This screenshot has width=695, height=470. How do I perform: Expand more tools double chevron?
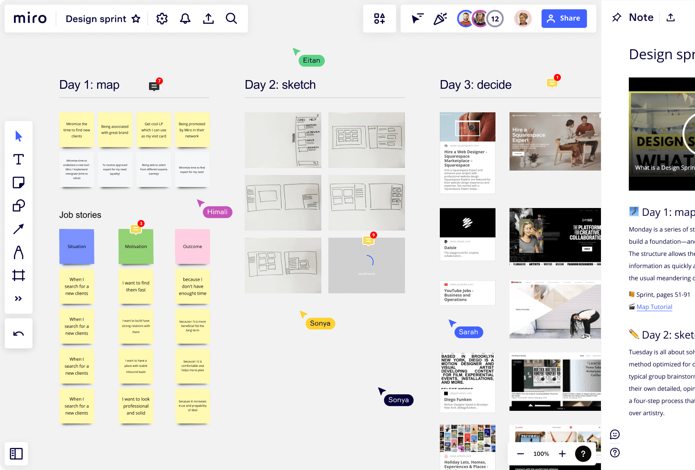click(x=18, y=299)
